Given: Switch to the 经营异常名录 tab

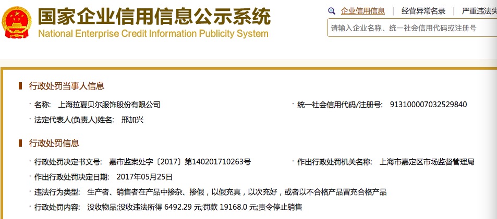Looking at the screenshot, I should click(423, 11).
